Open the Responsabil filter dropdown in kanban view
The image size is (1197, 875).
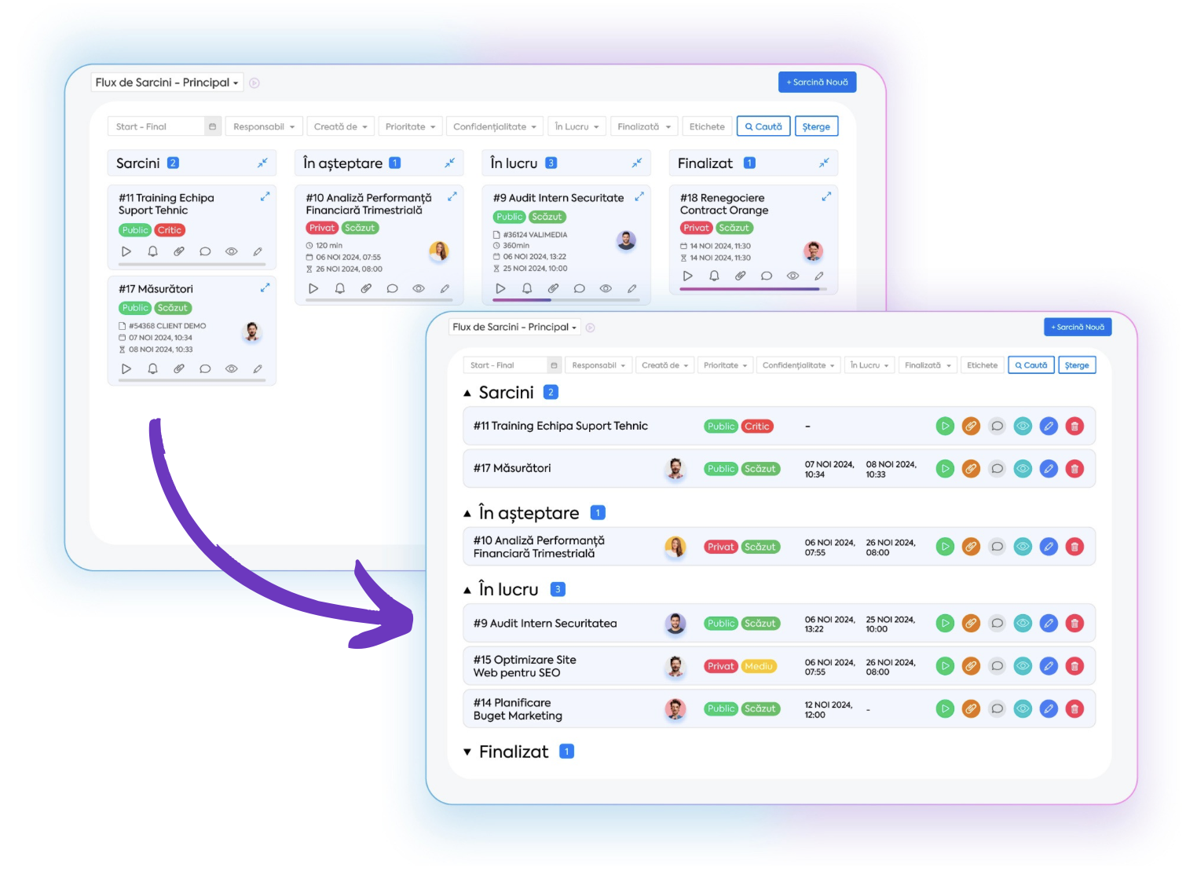pos(264,126)
